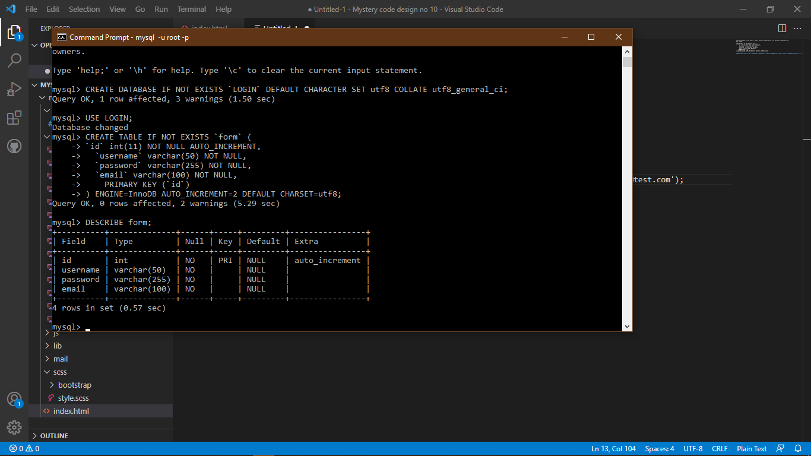Click the 'Database changed' output line
The height and width of the screenshot is (456, 811).
click(x=90, y=128)
